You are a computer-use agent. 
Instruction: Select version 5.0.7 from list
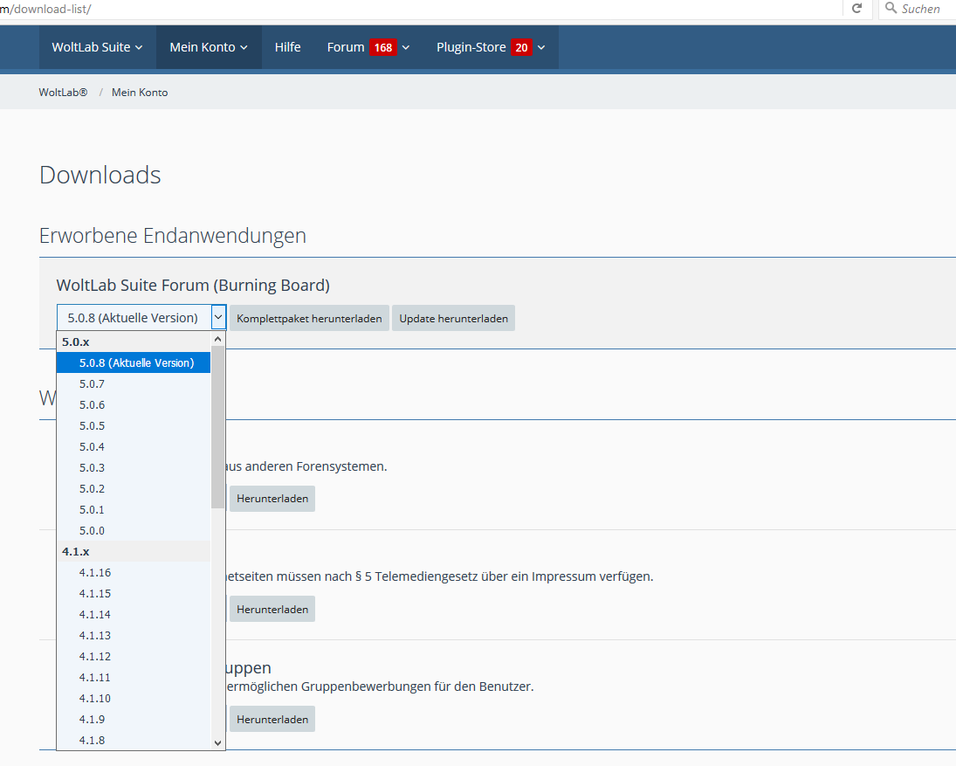92,383
